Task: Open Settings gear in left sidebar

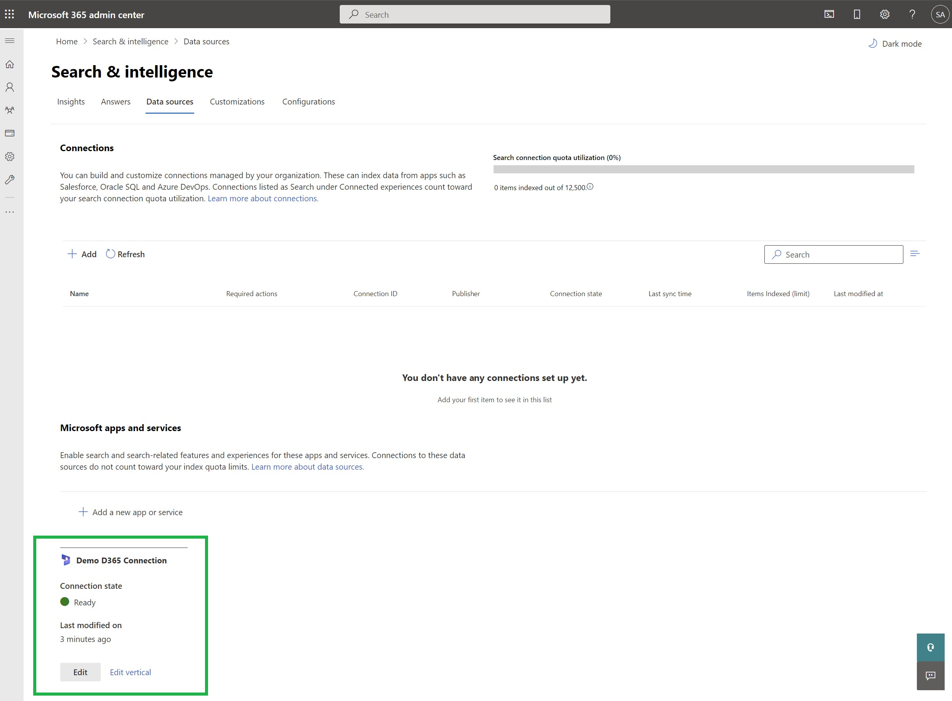Action: [x=10, y=157]
